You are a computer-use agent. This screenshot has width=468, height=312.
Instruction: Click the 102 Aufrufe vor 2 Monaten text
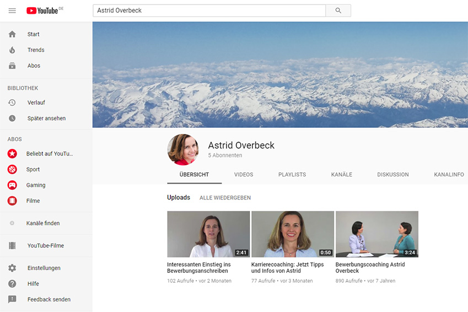199,281
